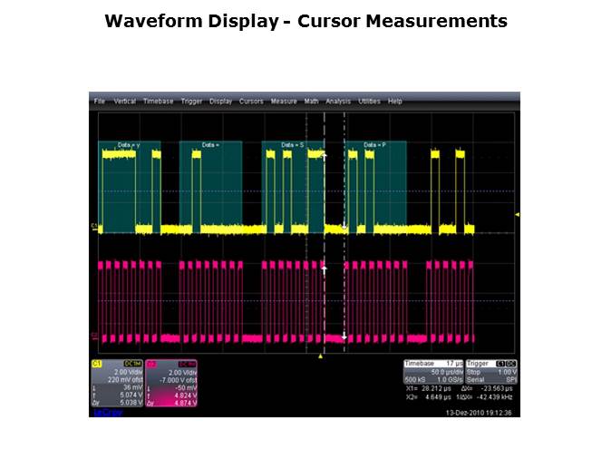The width and height of the screenshot is (611, 459).
Task: Open the Utilities menu
Action: tap(369, 102)
